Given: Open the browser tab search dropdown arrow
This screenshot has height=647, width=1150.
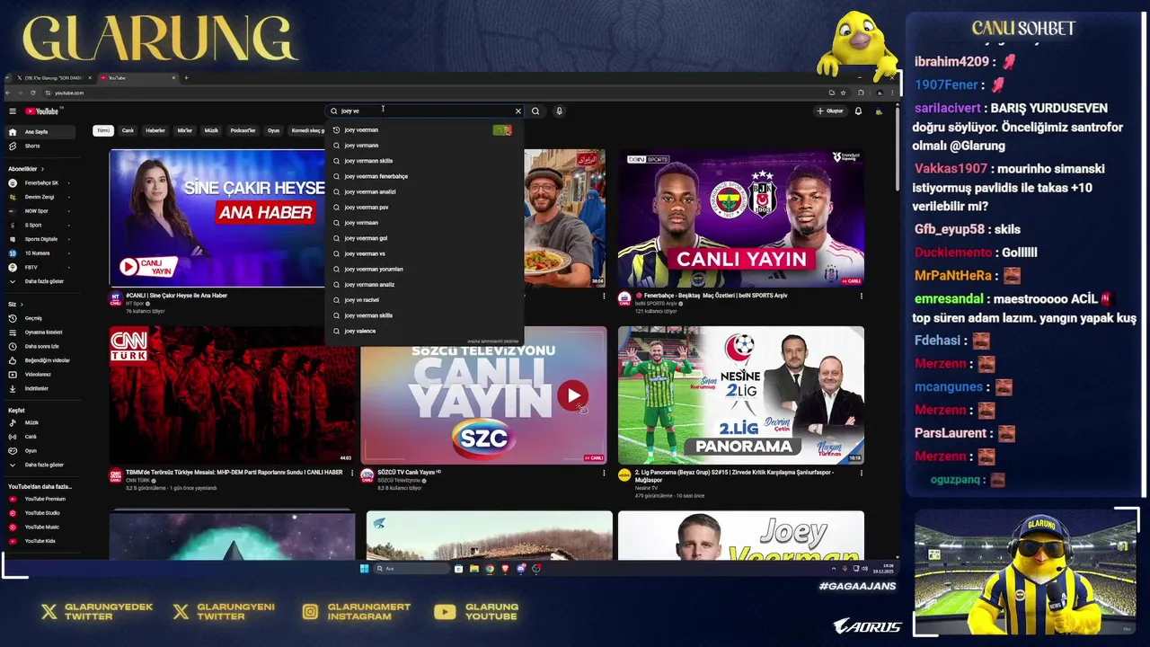Looking at the screenshot, I should tap(9, 78).
